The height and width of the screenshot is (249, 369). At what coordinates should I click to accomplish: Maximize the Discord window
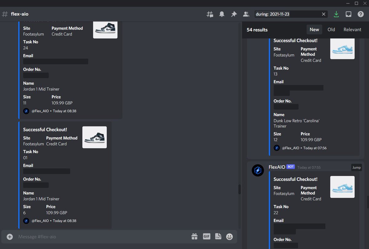(356, 3)
